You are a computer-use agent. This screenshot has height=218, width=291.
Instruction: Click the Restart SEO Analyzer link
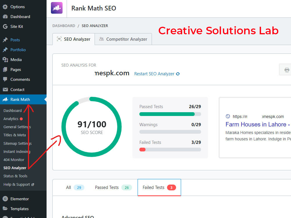(154, 74)
